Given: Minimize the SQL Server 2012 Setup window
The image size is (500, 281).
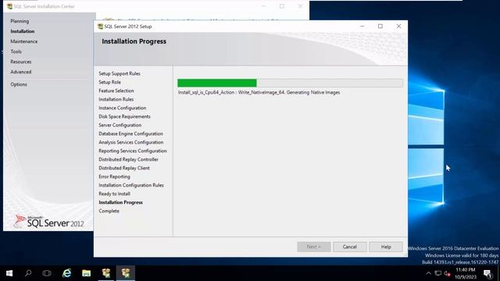Looking at the screenshot, I should (x=362, y=26).
